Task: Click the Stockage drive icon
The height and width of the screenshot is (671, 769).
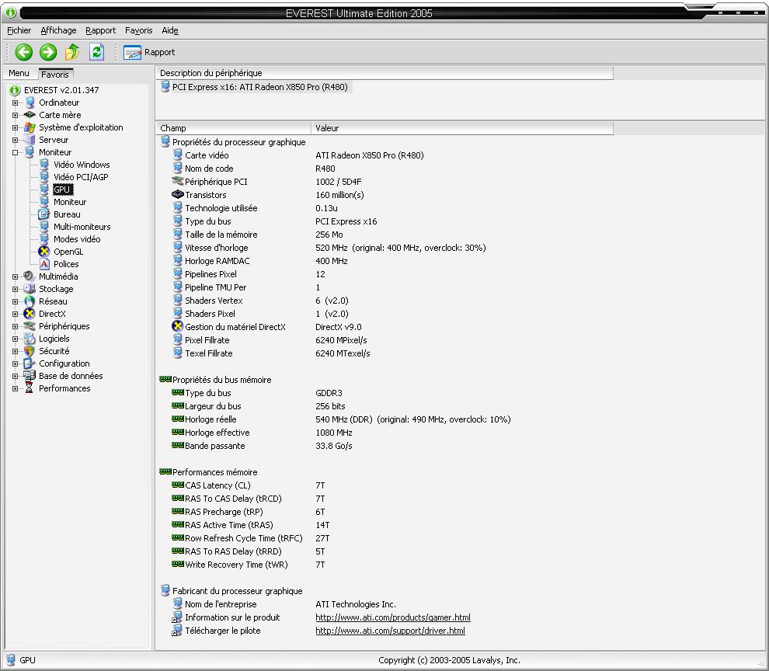Action: pos(30,289)
